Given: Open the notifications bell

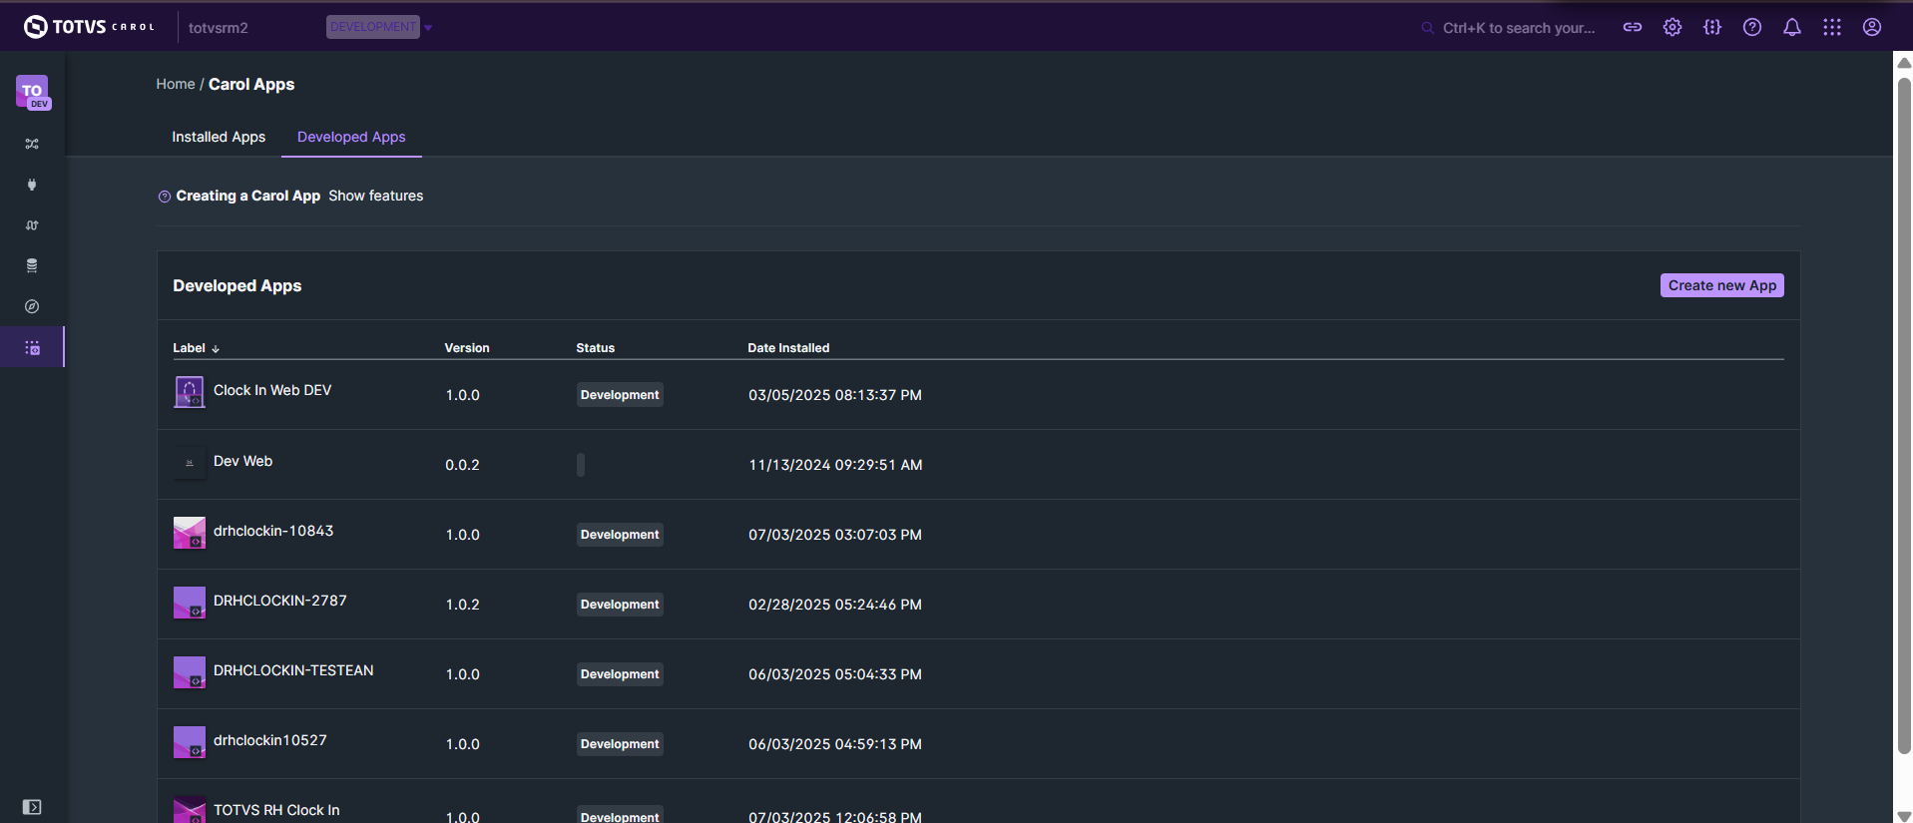Looking at the screenshot, I should click(x=1792, y=28).
